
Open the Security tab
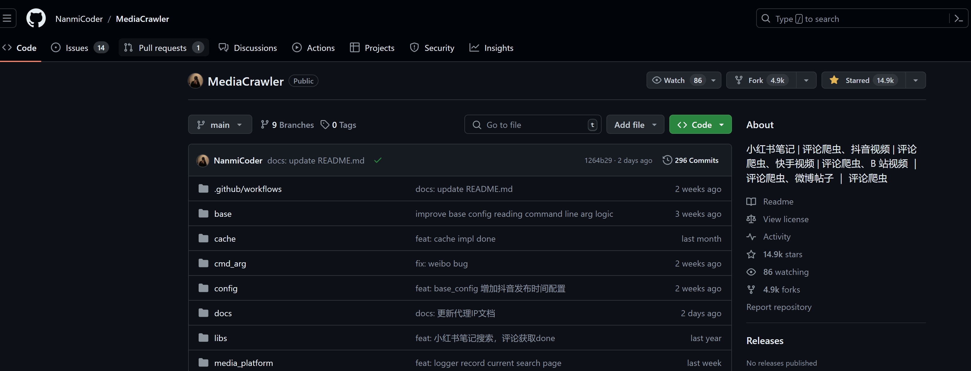coord(432,48)
